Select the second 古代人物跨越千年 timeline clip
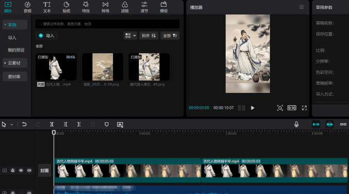 [x=275, y=170]
